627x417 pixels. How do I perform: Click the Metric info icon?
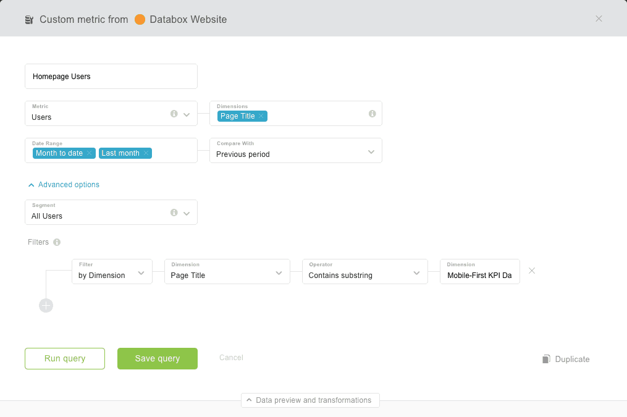(174, 114)
